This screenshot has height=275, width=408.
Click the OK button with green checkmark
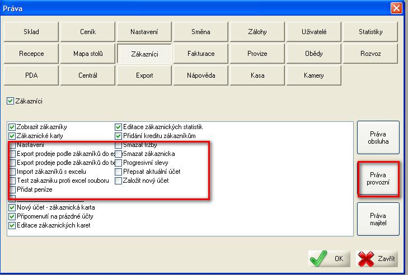point(330,259)
